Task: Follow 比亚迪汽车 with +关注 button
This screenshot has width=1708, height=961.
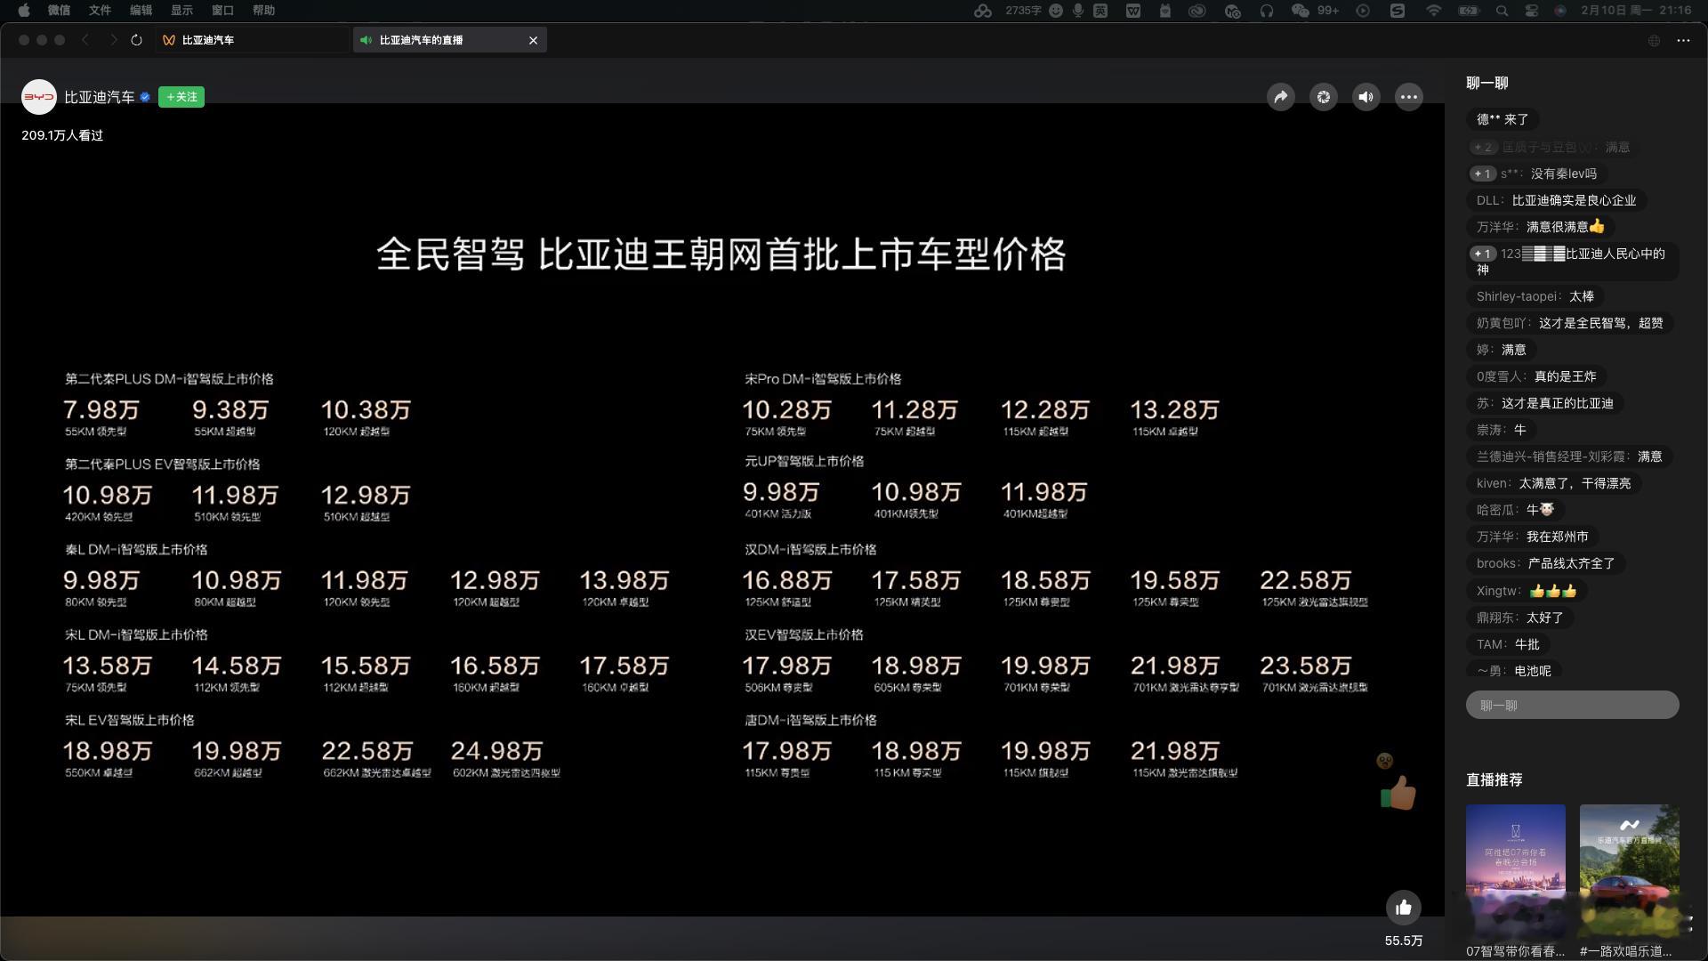Action: coord(181,97)
